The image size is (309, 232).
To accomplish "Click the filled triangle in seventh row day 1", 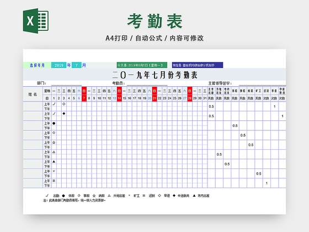I will [x=54, y=161].
